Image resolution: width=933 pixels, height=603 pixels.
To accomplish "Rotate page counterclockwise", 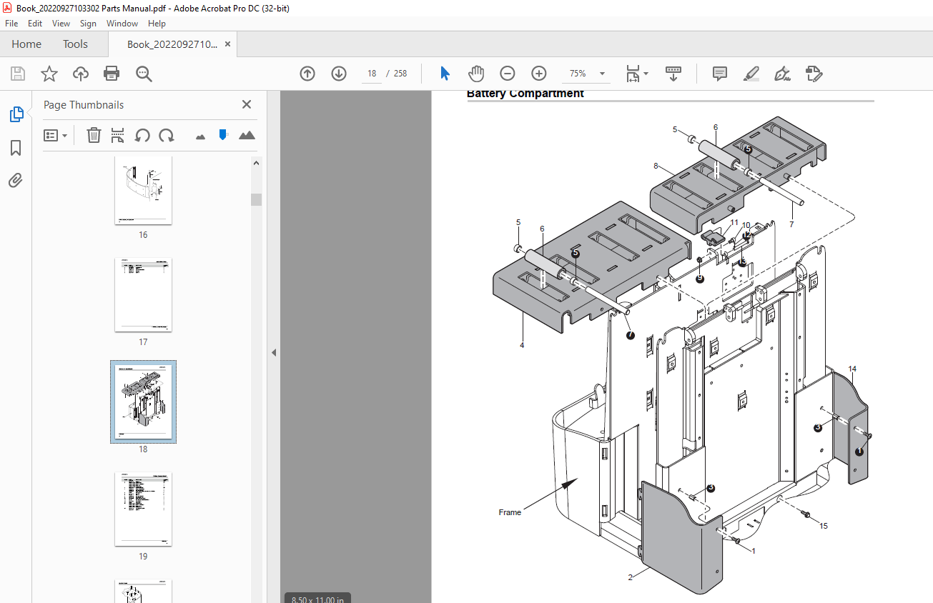I will (x=142, y=135).
